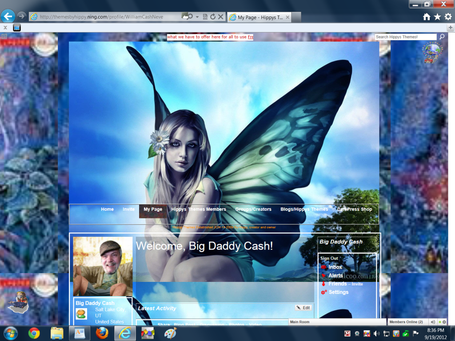Click the small figure image at lower-left of page
The height and width of the screenshot is (341, 455).
19,302
